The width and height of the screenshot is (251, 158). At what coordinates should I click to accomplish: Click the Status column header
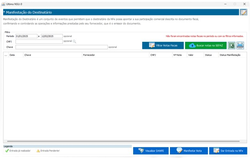point(211,55)
